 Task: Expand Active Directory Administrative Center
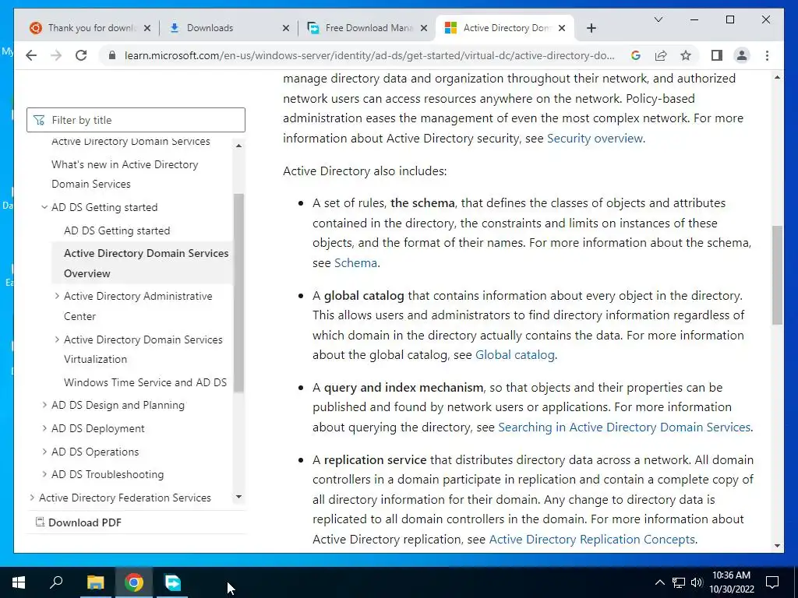tap(56, 296)
